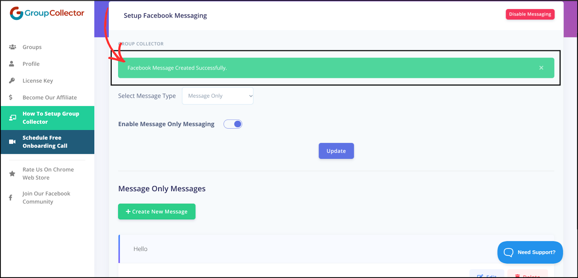This screenshot has height=278, width=578.
Task: Dismiss the success notification with X
Action: (541, 68)
